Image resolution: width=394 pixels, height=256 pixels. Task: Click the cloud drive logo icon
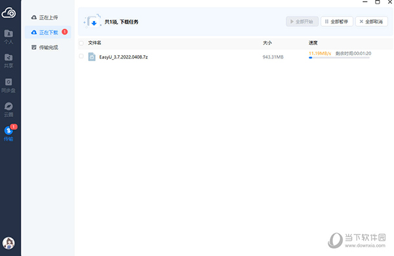[x=9, y=12]
